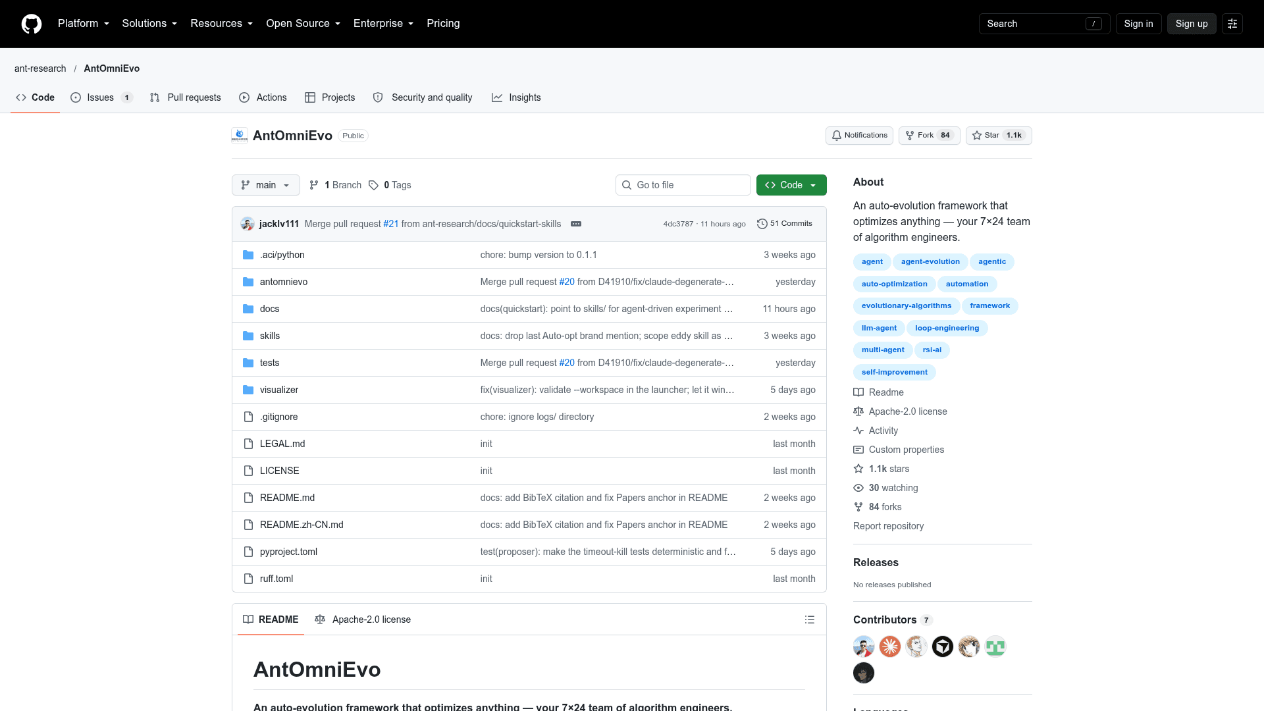Screen dimensions: 1264x711
Task: Switch to the Actions tab
Action: point(263,97)
